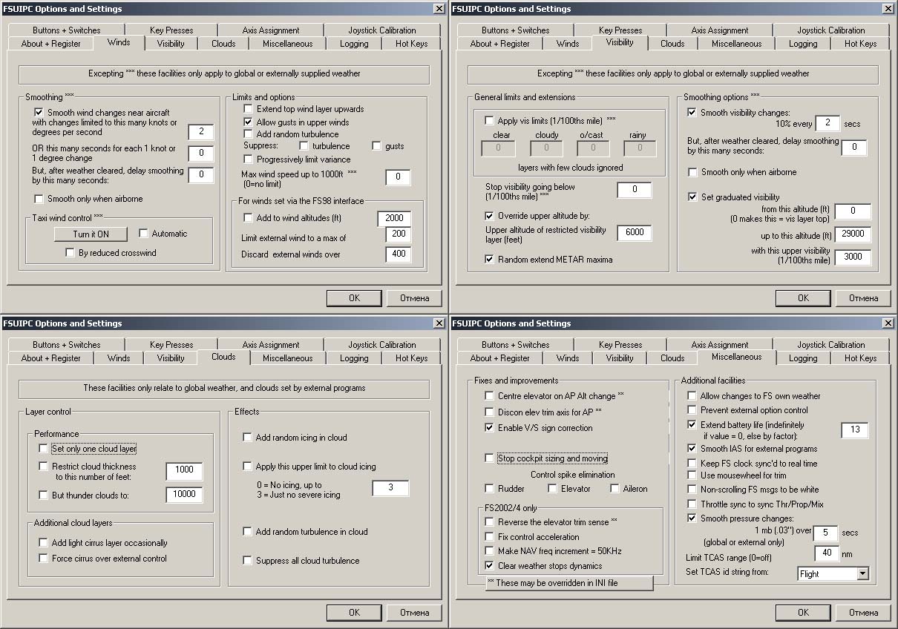This screenshot has width=898, height=629.
Task: Click OK in the Visibility window
Action: pos(803,298)
